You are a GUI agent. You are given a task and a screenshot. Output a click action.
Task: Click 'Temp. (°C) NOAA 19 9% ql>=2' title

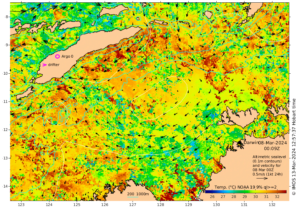(246, 187)
